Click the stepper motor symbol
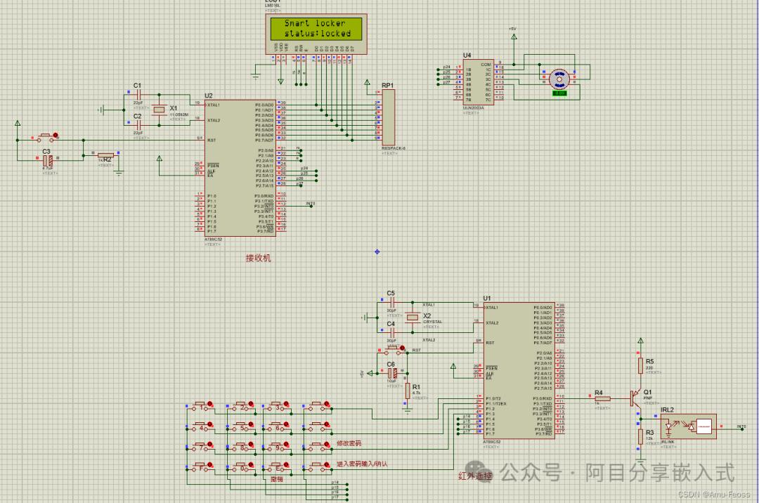This screenshot has width=759, height=503. pos(559,79)
